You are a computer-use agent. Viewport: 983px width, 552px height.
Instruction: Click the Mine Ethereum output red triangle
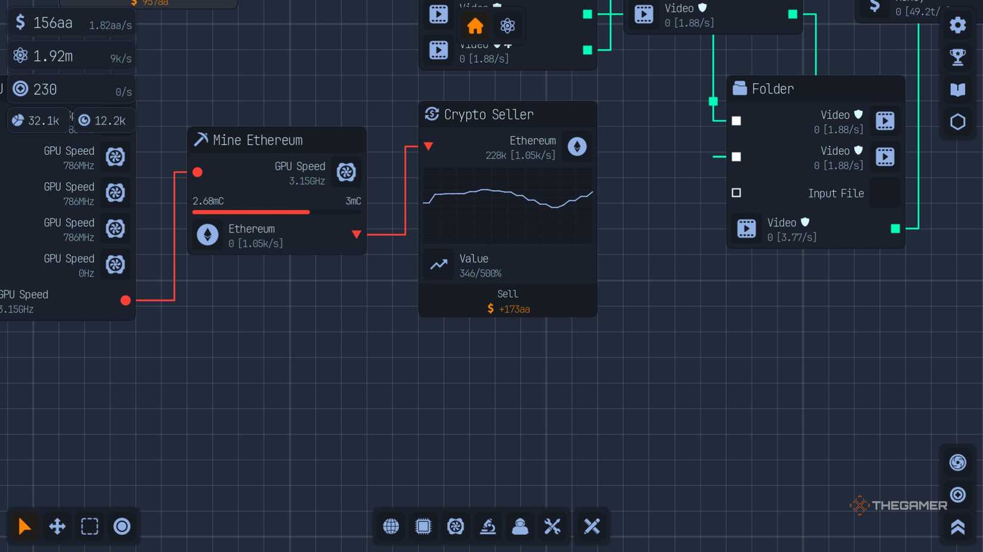[x=356, y=235]
